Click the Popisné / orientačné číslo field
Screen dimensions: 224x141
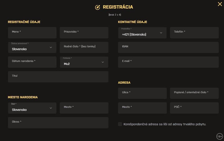194,93
